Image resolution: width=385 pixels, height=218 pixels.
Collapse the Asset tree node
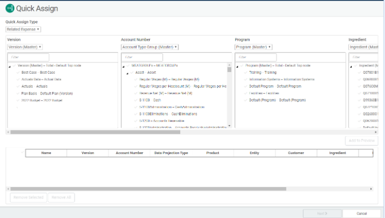tap(127, 73)
